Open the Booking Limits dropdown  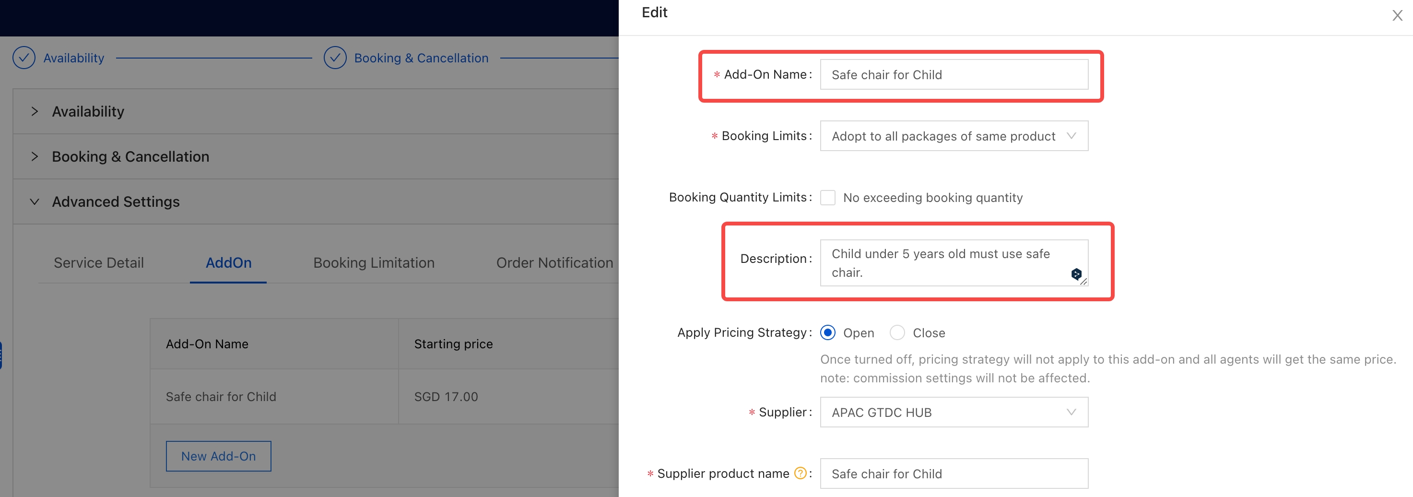coord(954,136)
